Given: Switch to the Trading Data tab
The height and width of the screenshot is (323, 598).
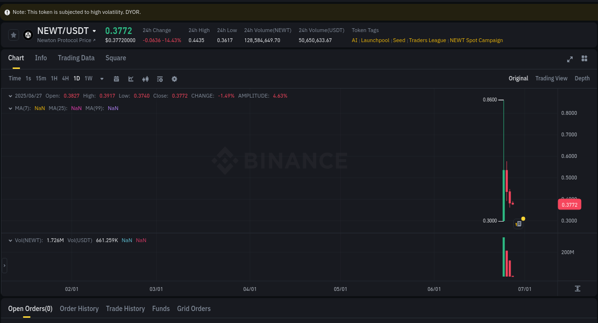Looking at the screenshot, I should pyautogui.click(x=76, y=58).
